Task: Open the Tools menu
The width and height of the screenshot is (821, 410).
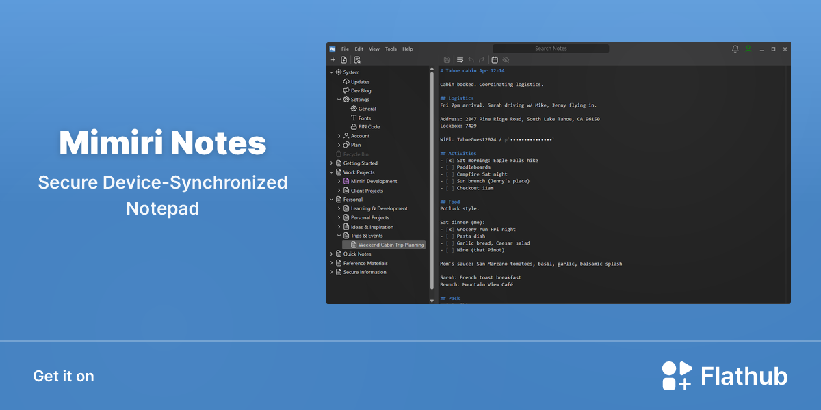Action: point(391,49)
